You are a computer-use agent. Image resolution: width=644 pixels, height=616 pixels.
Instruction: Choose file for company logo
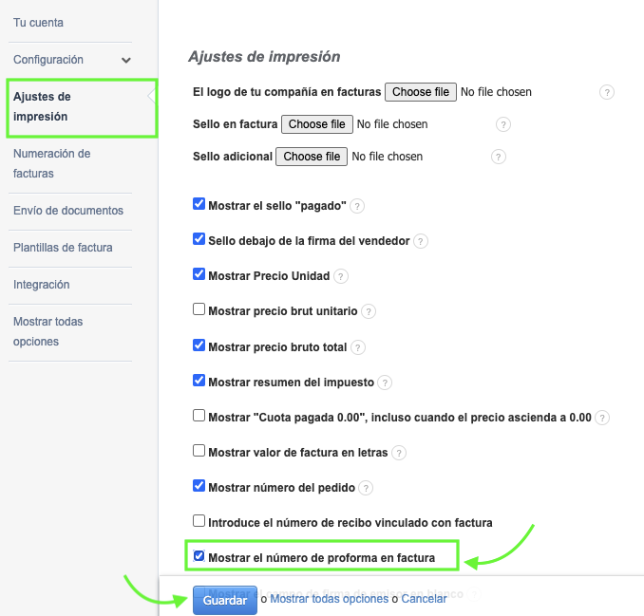(420, 92)
